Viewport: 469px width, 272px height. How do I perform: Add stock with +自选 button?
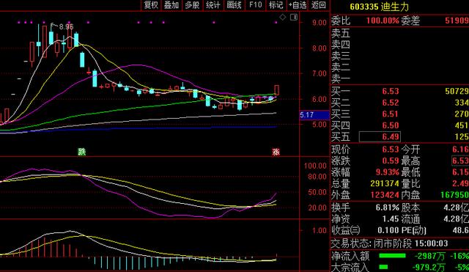pyautogui.click(x=298, y=5)
